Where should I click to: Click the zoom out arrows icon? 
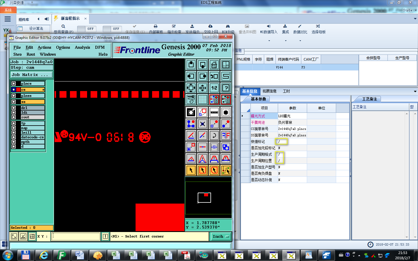point(203,88)
